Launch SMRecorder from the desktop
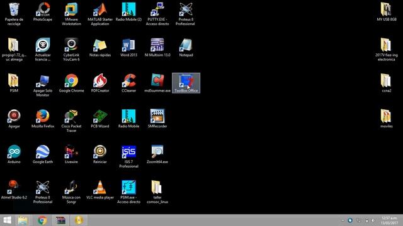The height and width of the screenshot is (226, 403). click(157, 119)
